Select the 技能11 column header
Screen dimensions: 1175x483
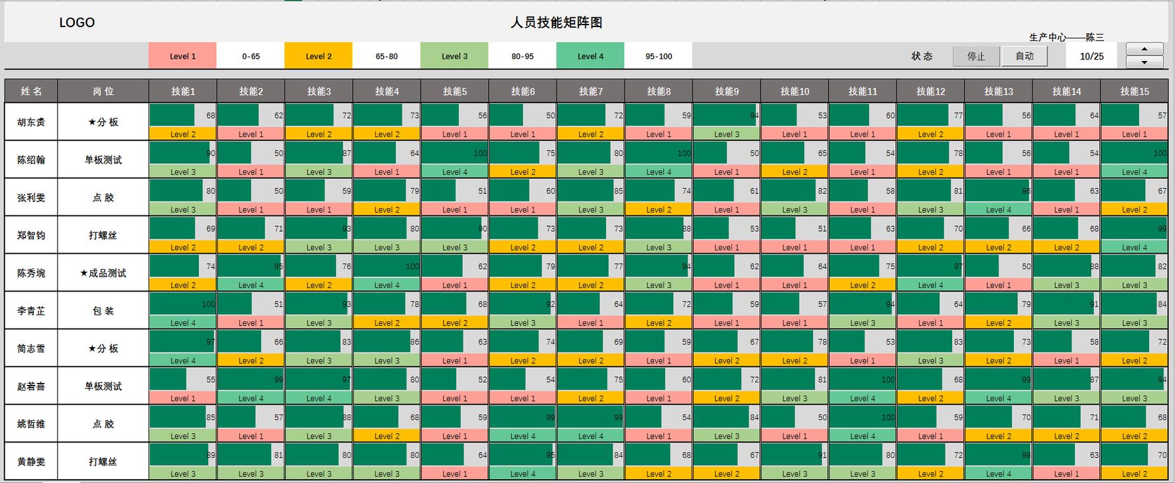click(863, 91)
